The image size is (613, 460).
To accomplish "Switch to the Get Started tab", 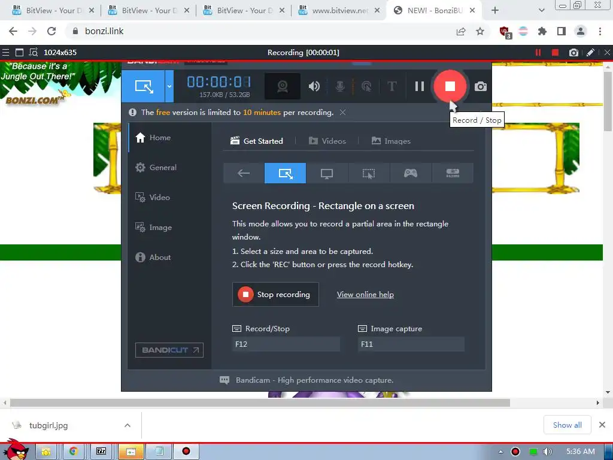I will coord(256,141).
